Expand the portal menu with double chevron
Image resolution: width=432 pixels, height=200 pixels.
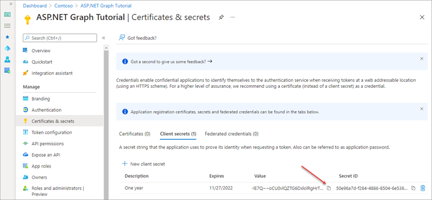[x=11, y=4]
